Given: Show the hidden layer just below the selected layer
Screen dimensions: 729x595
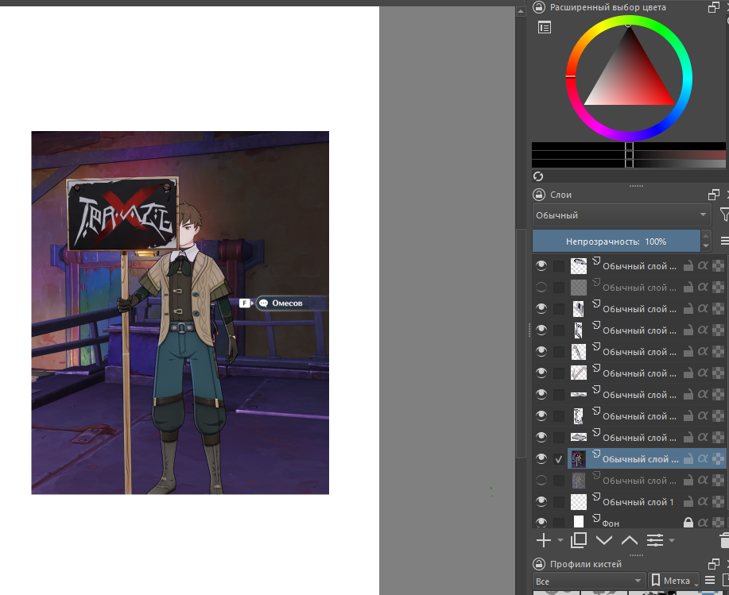Looking at the screenshot, I should [x=541, y=481].
